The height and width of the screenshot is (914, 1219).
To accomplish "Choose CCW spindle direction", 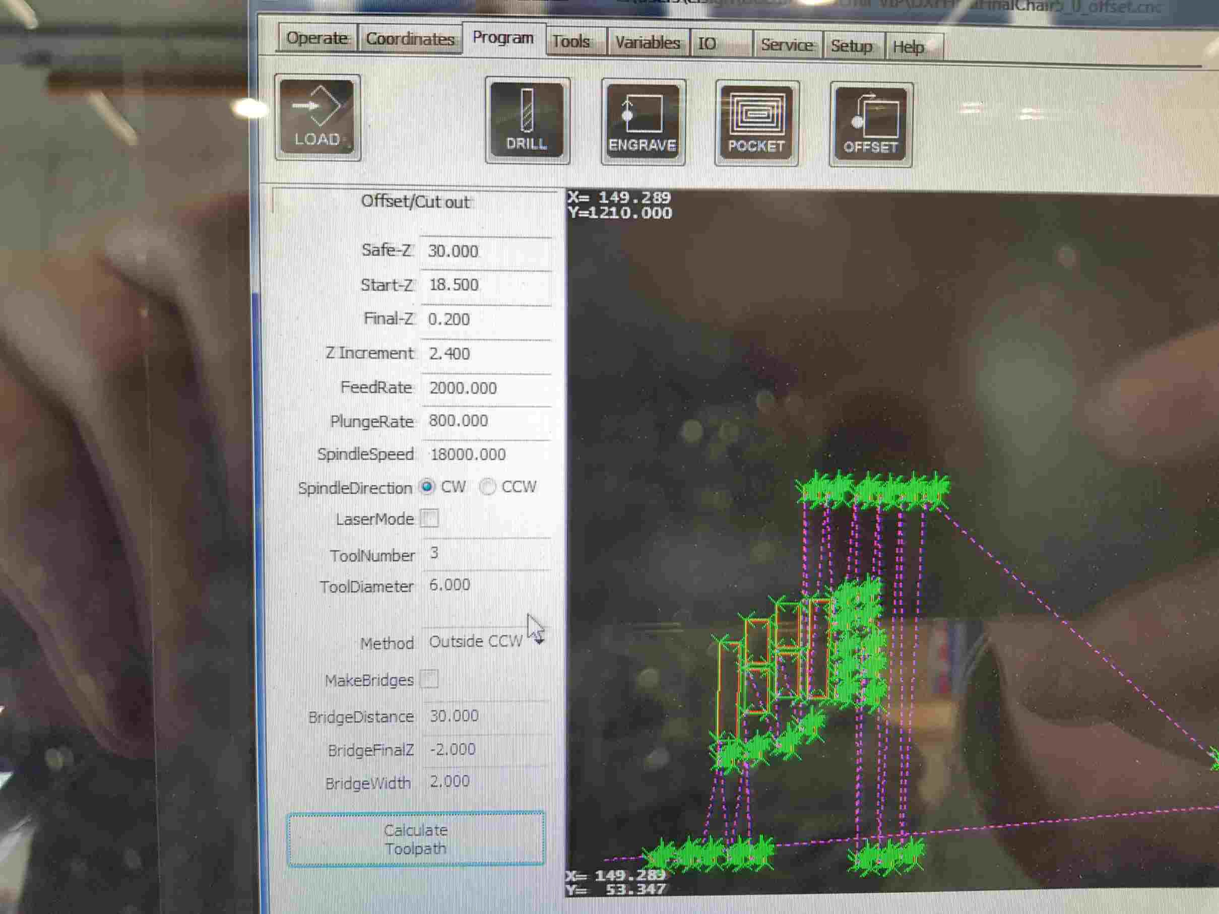I will coord(487,486).
